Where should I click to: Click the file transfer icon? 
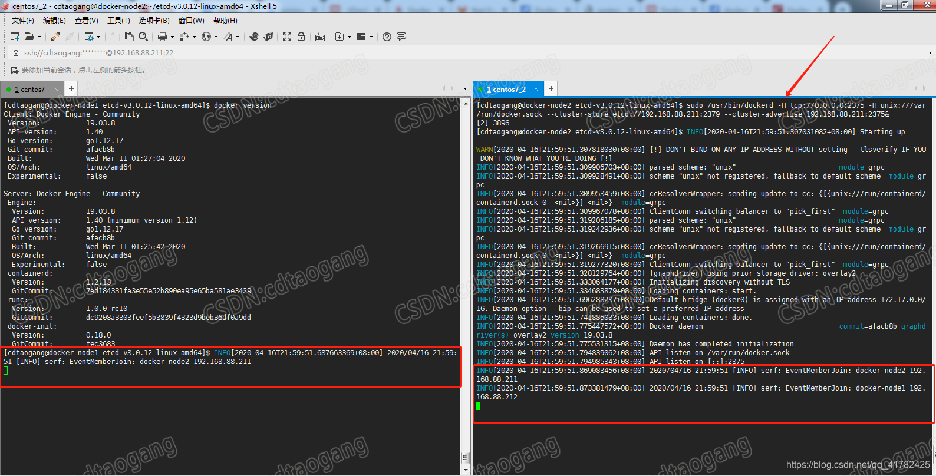pyautogui.click(x=184, y=37)
